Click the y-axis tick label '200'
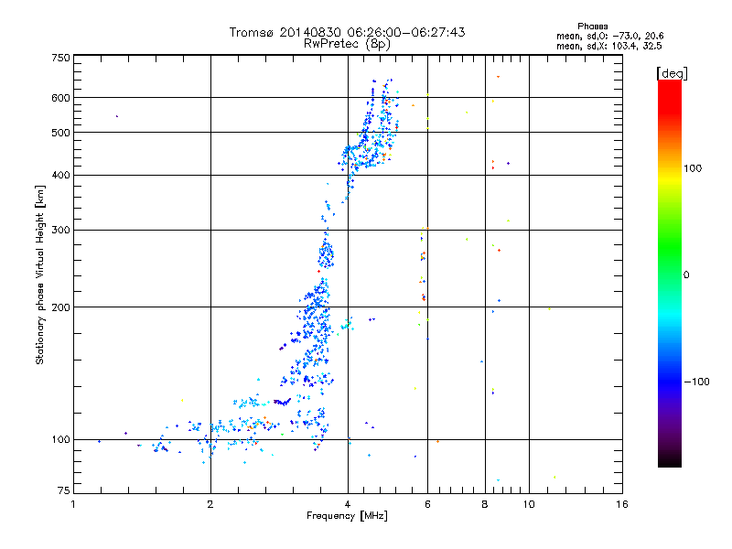This screenshot has height=549, width=732. coord(60,307)
